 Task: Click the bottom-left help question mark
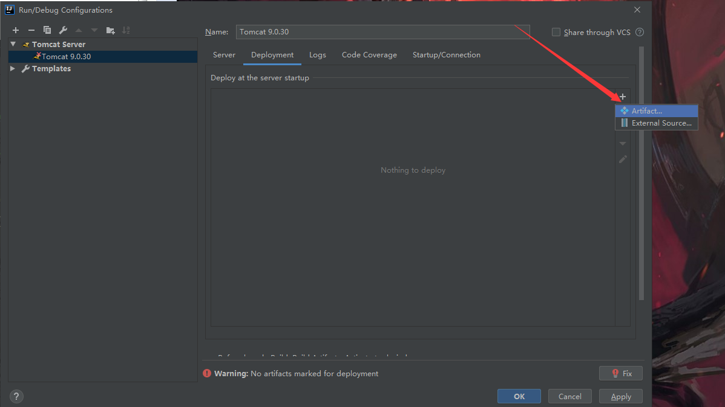16,396
